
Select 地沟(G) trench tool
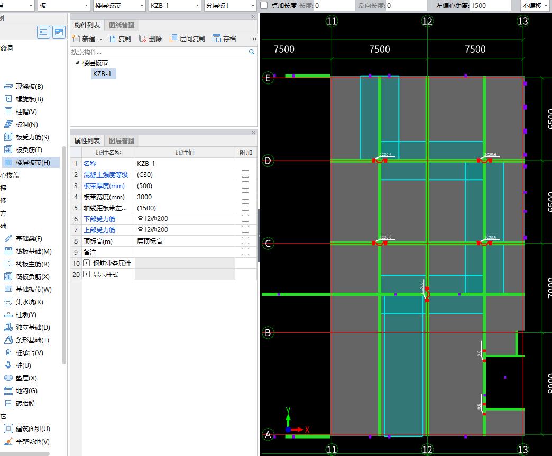21,391
